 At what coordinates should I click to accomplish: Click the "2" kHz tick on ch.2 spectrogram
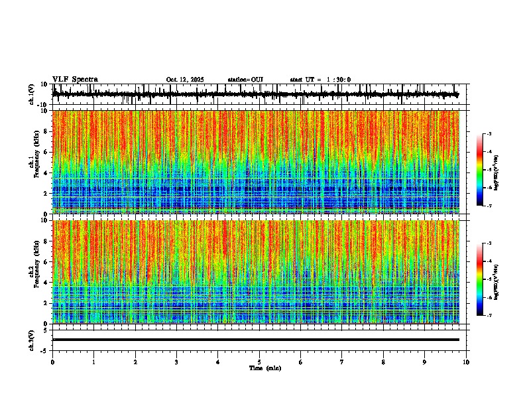click(x=46, y=303)
